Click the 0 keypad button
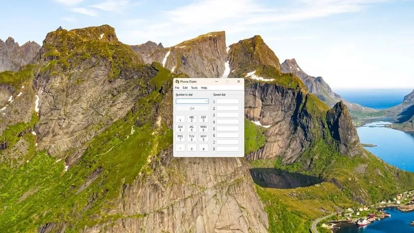This screenshot has height=233, width=414. point(192,147)
